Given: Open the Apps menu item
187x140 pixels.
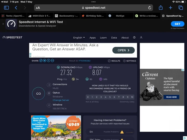Looking at the screenshot, I should [92, 38].
